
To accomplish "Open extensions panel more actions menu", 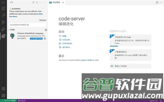I will pyautogui.click(x=45, y=2).
